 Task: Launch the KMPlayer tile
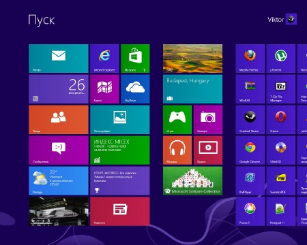(x=250, y=181)
